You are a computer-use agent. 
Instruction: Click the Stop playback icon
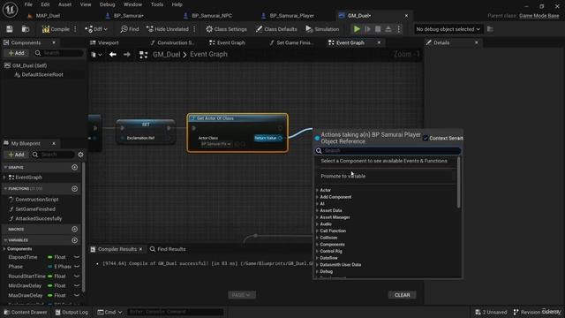[x=378, y=29]
